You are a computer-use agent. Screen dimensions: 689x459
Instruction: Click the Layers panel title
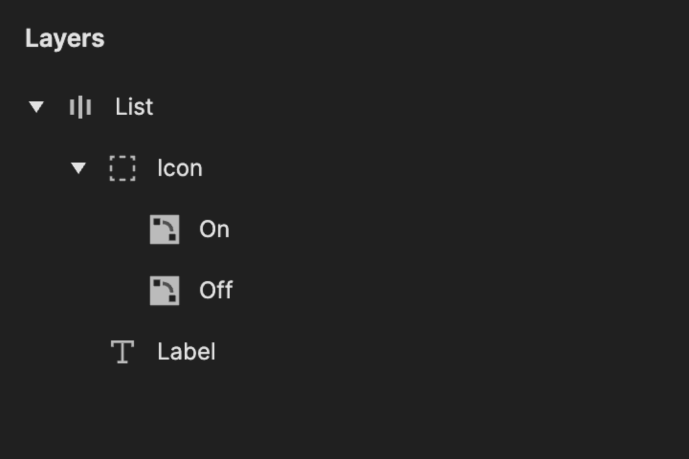pos(65,38)
